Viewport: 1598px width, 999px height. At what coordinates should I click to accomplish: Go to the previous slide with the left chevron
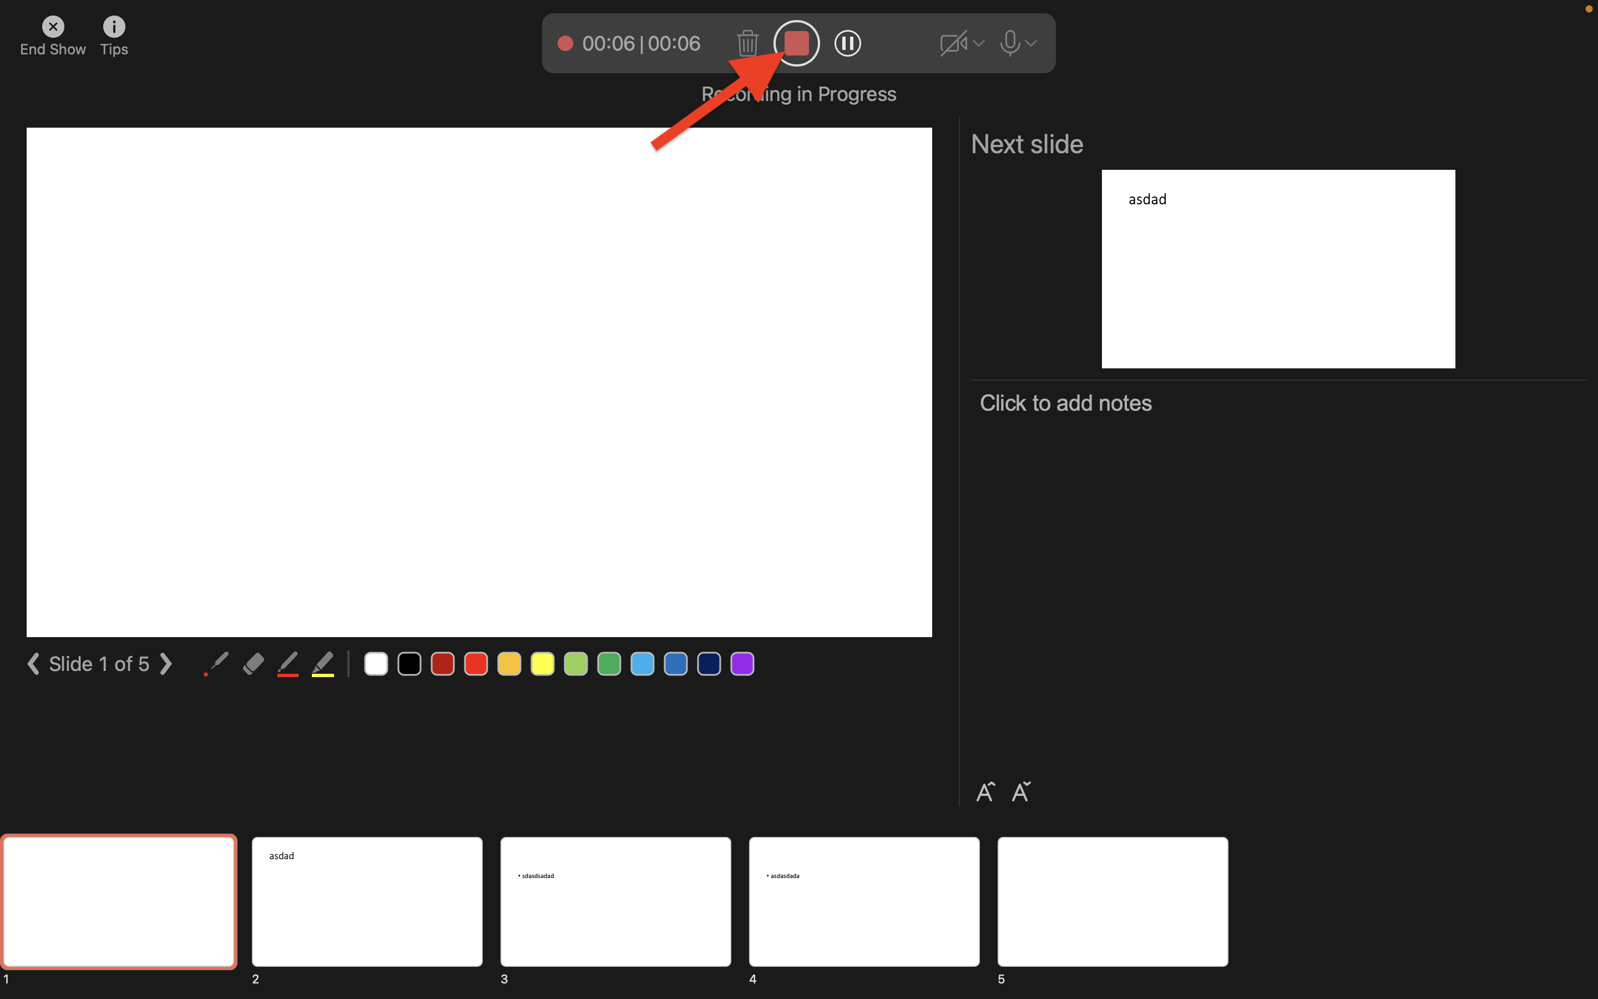[33, 663]
